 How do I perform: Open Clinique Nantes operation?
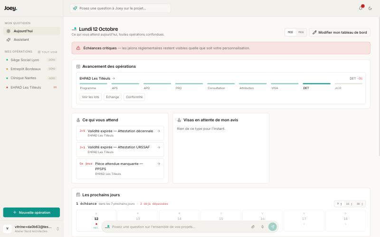pos(31,78)
